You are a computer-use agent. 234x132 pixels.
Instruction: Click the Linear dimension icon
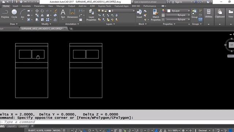point(80,11)
